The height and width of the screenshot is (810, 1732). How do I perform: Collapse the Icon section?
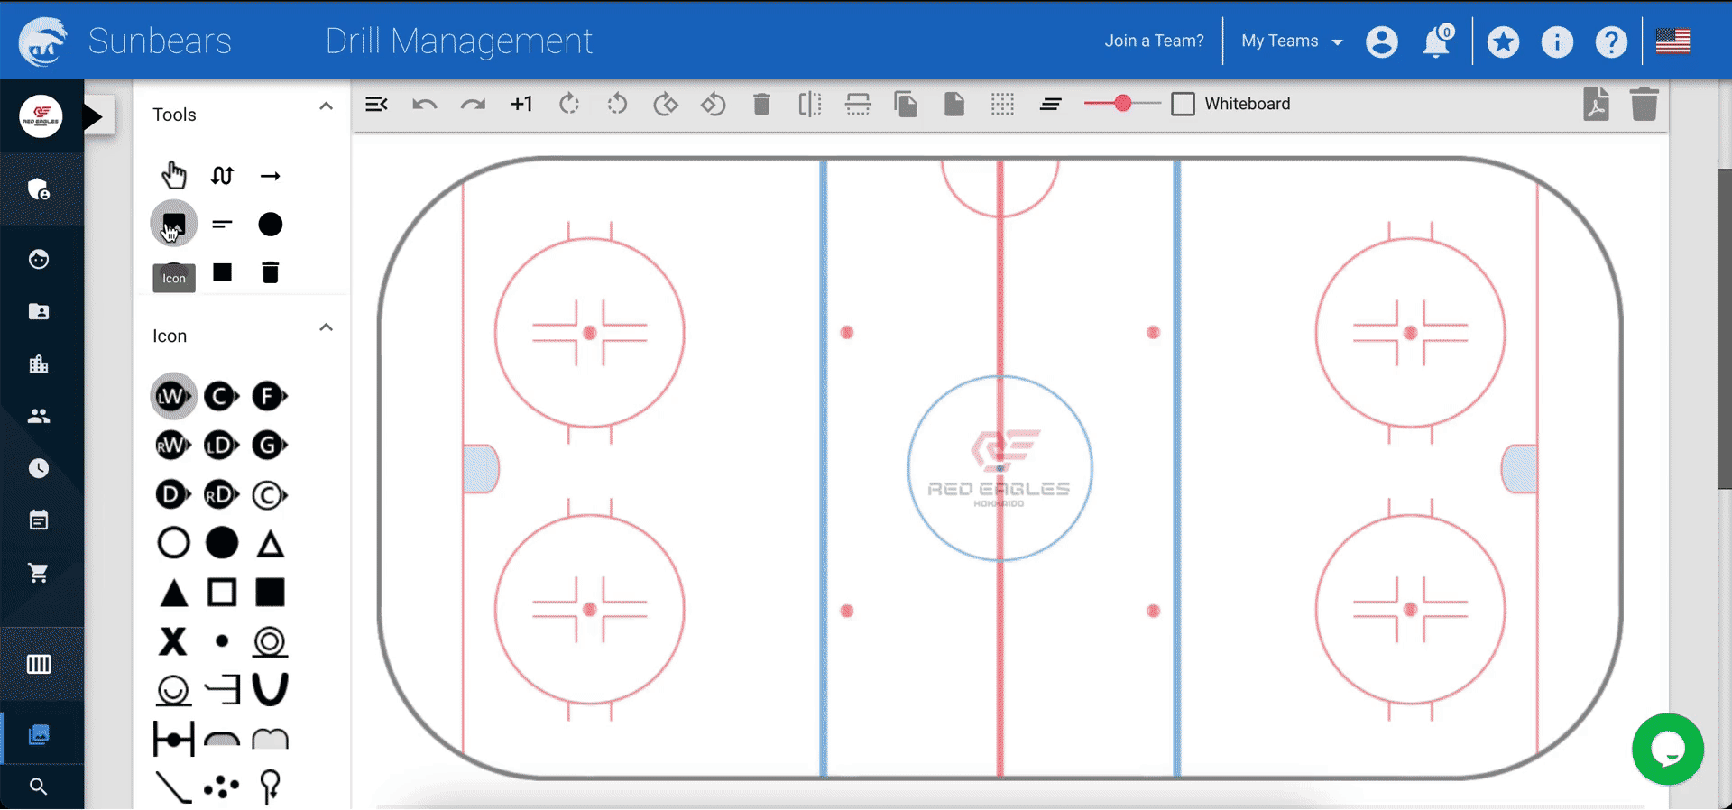click(326, 327)
